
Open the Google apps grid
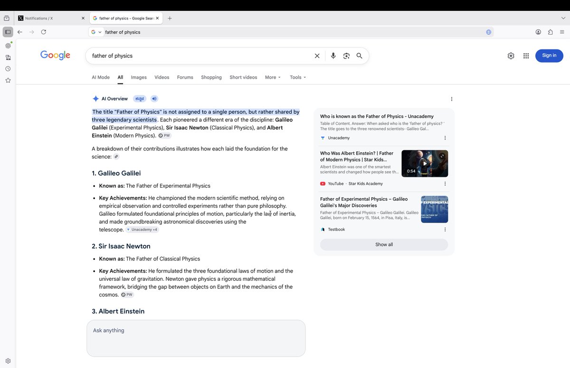(526, 55)
